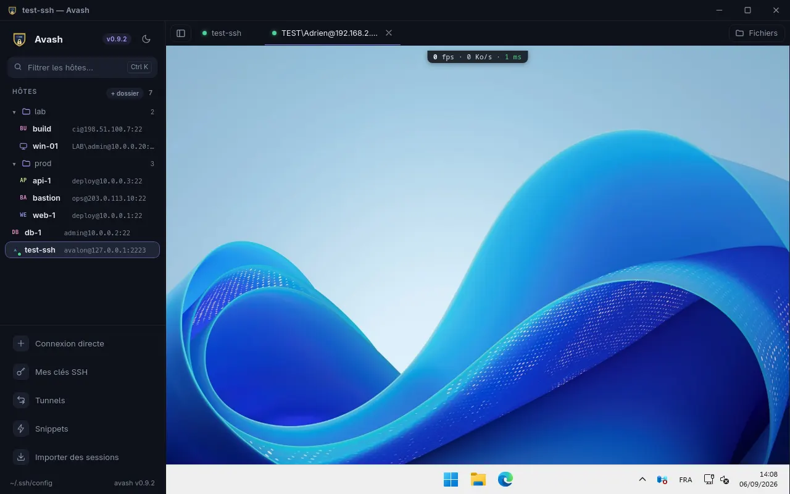This screenshot has width=790, height=494.
Task: Click the AP badge of api-1
Action: (x=23, y=181)
